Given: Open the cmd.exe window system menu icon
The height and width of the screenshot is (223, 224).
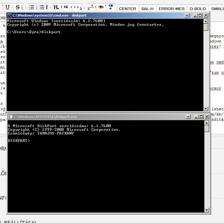Looking at the screenshot, I should (x=10, y=15).
